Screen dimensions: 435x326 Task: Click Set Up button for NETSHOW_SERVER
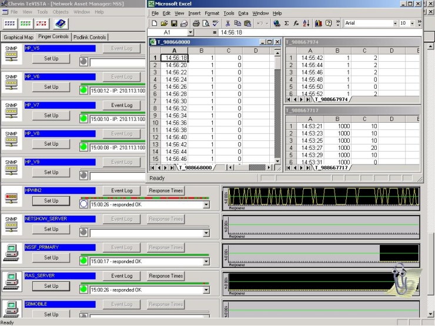[51, 229]
